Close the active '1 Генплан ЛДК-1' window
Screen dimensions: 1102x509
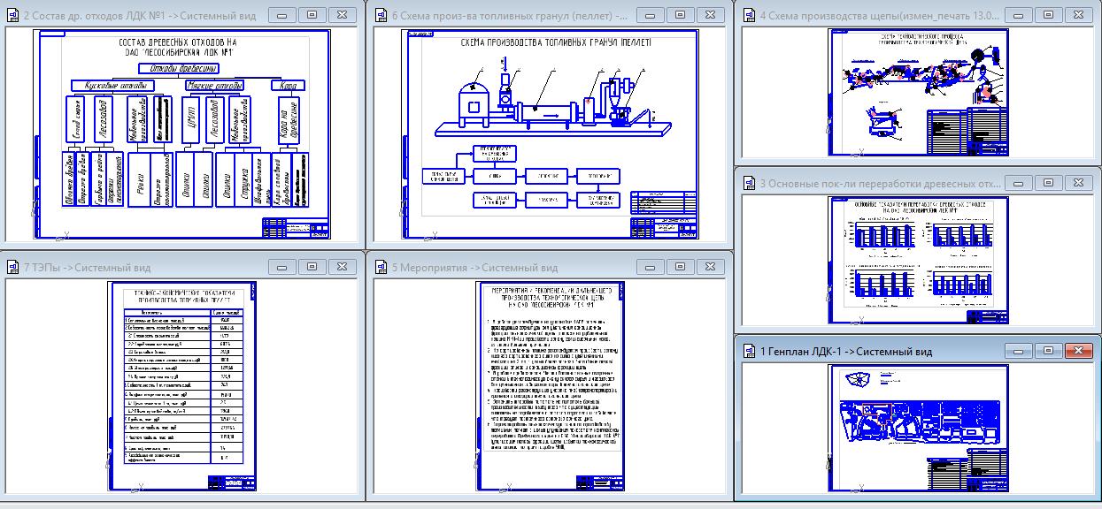[1078, 351]
